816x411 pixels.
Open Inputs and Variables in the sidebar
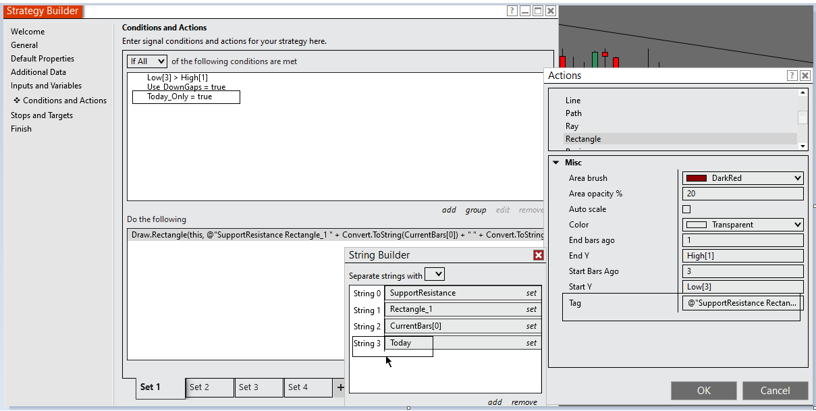46,86
